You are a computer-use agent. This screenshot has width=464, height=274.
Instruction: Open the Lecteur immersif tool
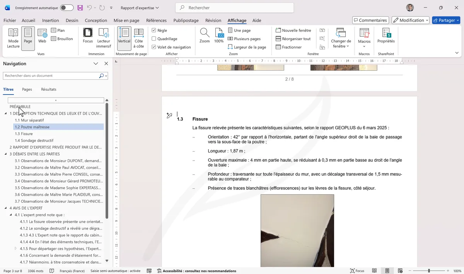[x=104, y=38]
